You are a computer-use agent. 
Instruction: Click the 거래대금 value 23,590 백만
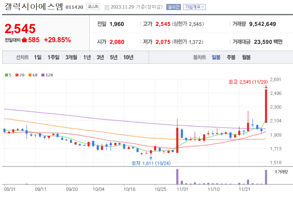tap(268, 42)
